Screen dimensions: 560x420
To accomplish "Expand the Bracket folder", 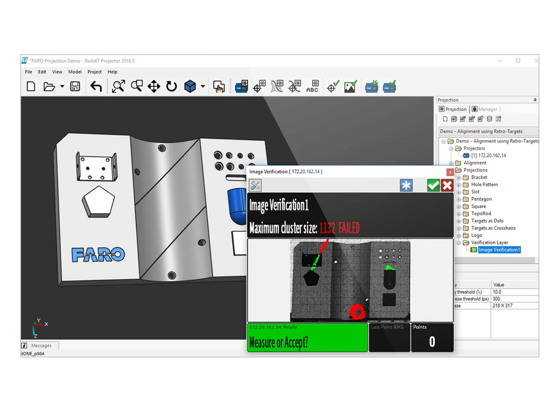I will pyautogui.click(x=459, y=177).
